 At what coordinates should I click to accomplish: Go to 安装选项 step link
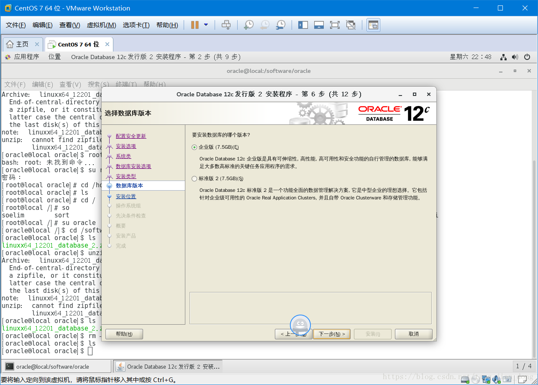click(126, 146)
